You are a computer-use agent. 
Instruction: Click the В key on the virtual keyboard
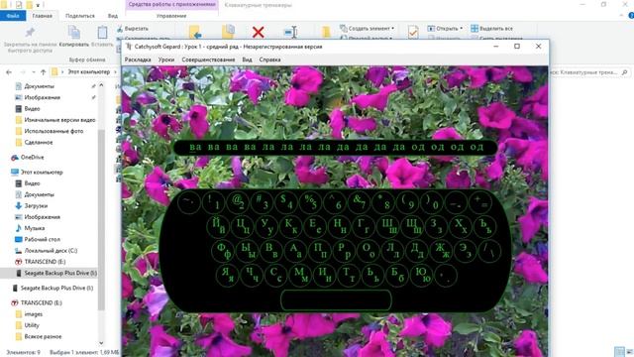point(271,250)
